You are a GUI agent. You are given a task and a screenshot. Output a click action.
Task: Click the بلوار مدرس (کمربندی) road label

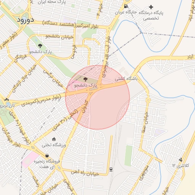tap(41, 101)
